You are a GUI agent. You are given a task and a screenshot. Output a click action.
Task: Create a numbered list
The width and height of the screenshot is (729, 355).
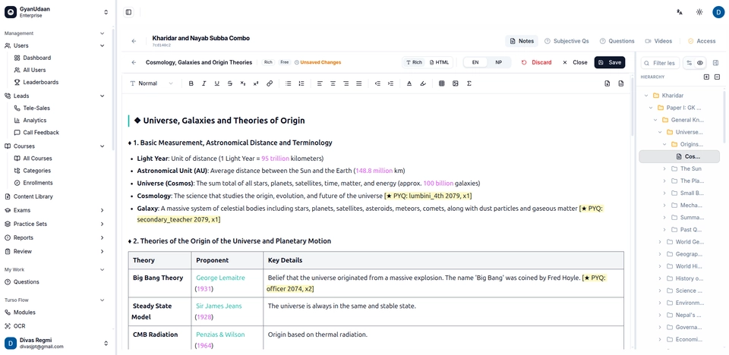(x=301, y=83)
